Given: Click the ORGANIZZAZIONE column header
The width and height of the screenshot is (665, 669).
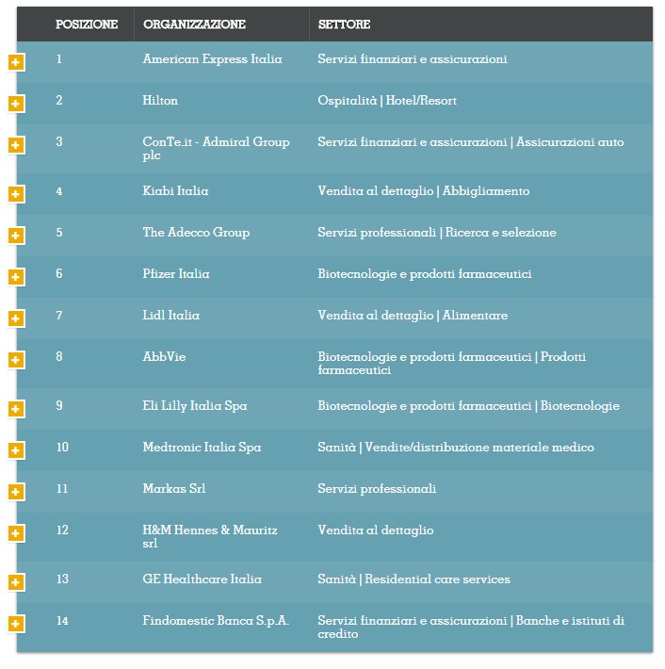Looking at the screenshot, I should pos(195,24).
